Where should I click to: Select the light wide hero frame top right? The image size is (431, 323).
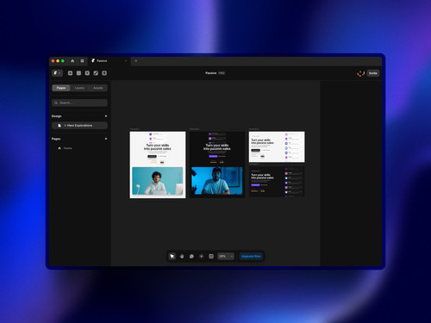click(x=277, y=146)
